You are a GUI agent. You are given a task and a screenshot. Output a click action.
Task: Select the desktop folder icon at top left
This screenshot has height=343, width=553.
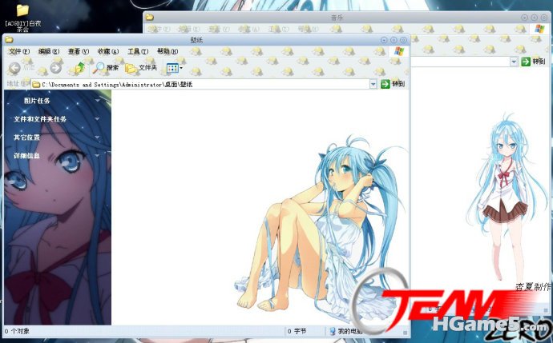[22, 11]
